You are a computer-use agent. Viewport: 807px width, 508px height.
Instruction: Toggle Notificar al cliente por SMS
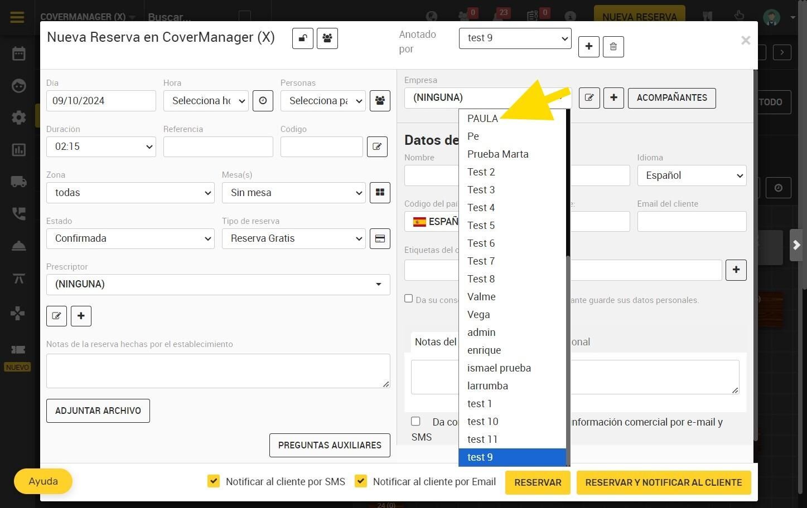coord(214,481)
